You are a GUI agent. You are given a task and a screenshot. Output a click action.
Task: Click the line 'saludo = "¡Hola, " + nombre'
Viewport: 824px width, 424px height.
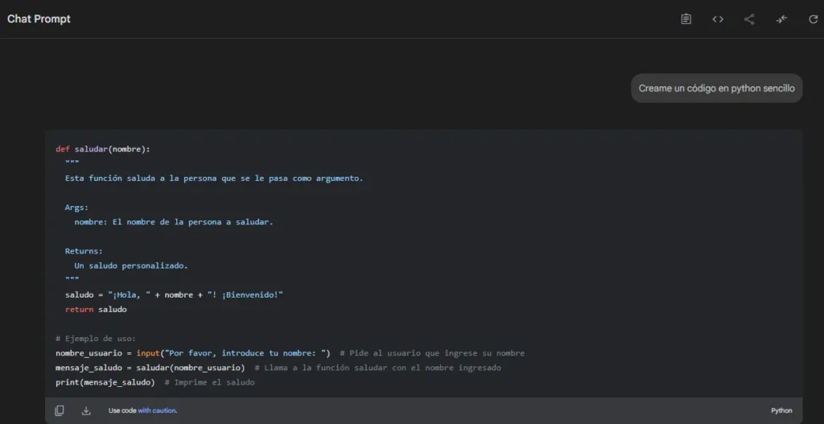(x=175, y=294)
